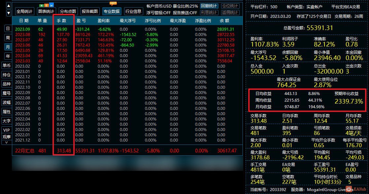369x194 pixels.
Task: Open the 单币 sidebar option
Action: coord(7,65)
